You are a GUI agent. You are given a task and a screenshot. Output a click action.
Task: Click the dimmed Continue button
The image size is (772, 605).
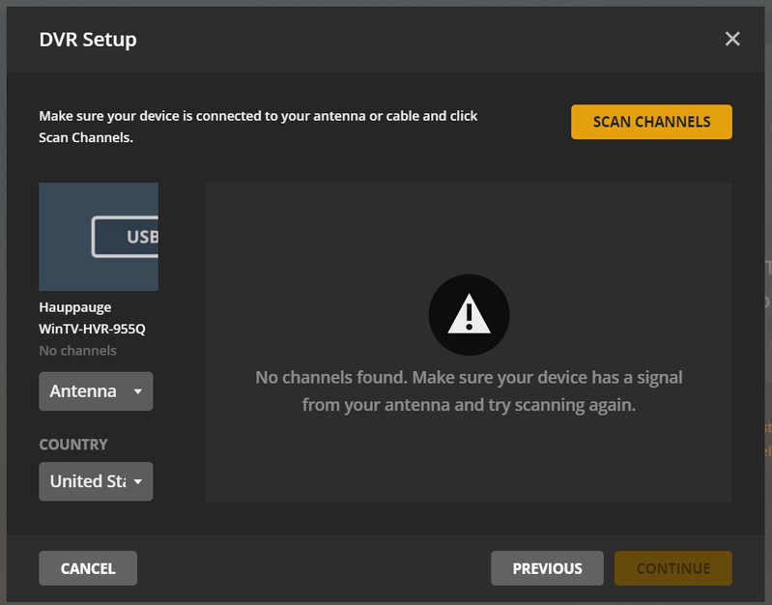672,568
